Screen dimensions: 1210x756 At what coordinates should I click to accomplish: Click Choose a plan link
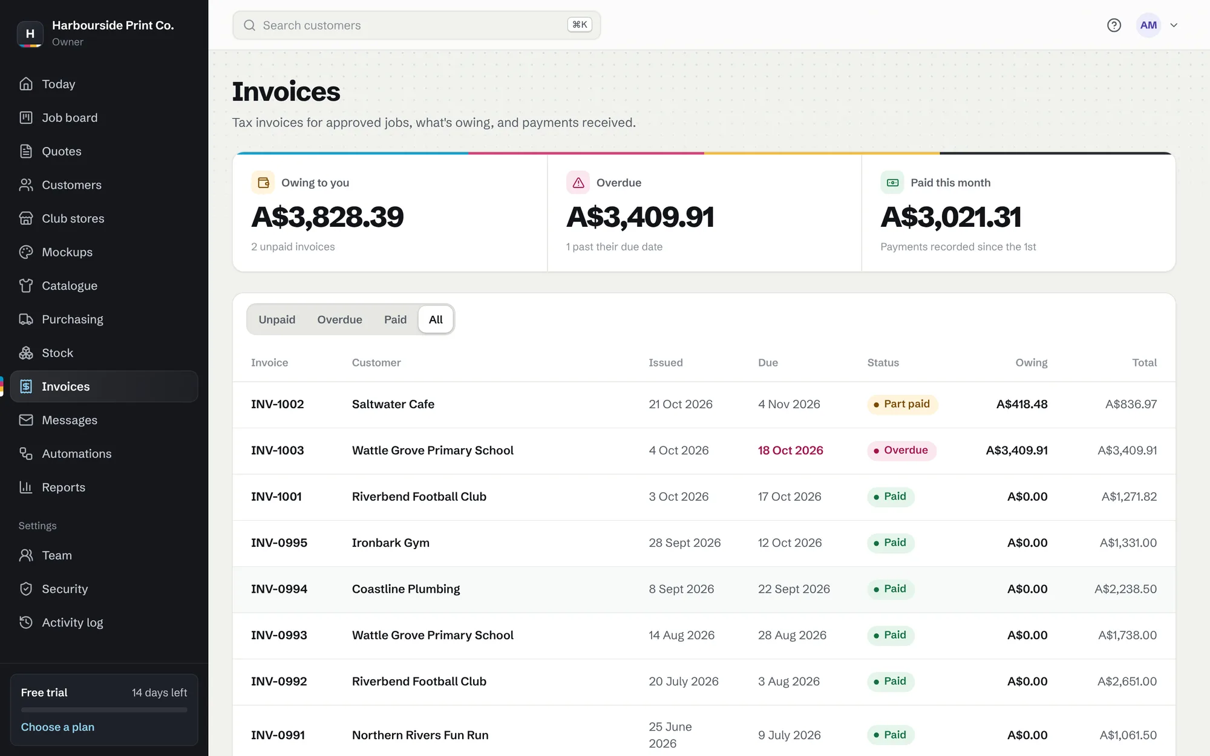pos(57,727)
